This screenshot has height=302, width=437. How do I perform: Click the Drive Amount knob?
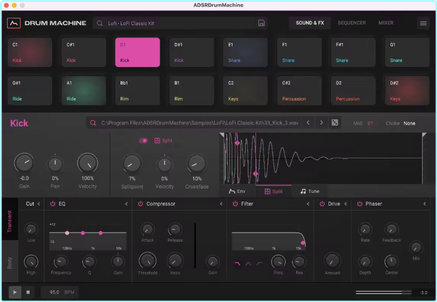pyautogui.click(x=332, y=261)
